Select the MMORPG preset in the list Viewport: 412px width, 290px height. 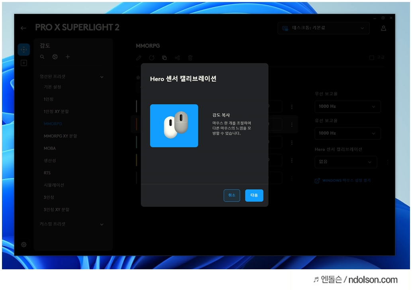[x=53, y=124]
